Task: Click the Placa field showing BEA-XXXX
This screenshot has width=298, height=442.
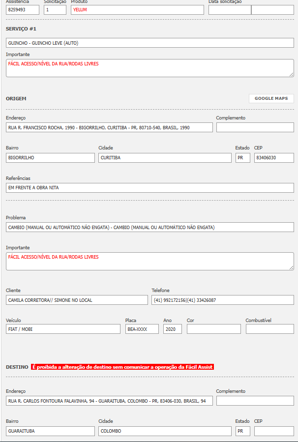Action: point(142,329)
